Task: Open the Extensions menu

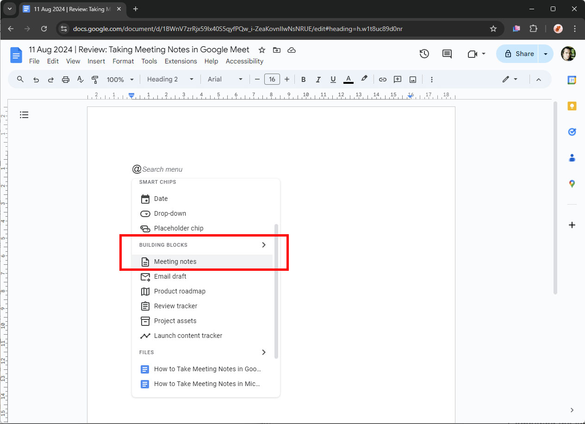Action: pyautogui.click(x=181, y=61)
